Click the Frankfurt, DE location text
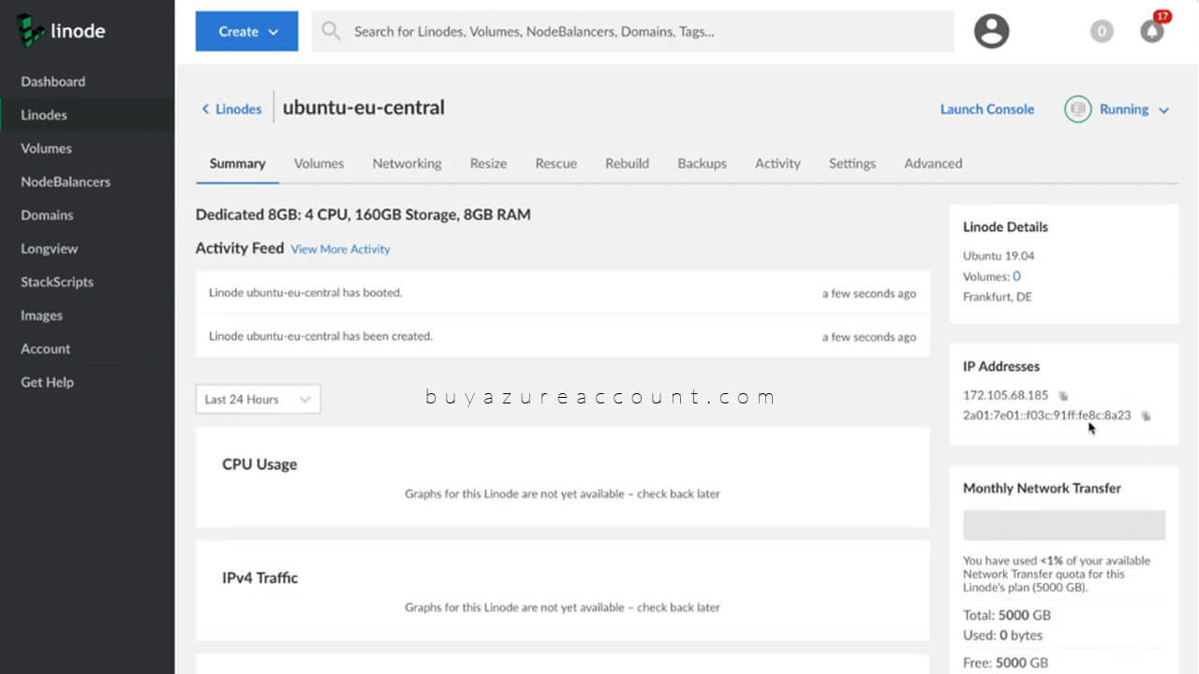Viewport: 1199px width, 674px height. click(998, 297)
